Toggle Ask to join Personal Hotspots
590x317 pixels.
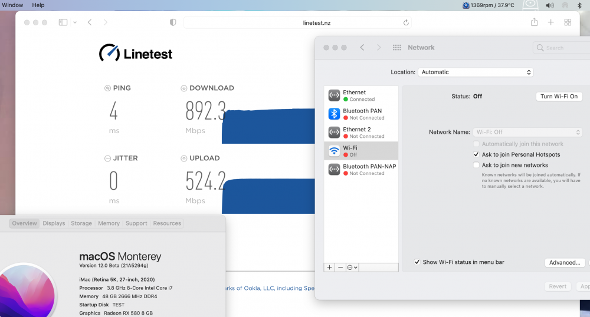tap(476, 154)
